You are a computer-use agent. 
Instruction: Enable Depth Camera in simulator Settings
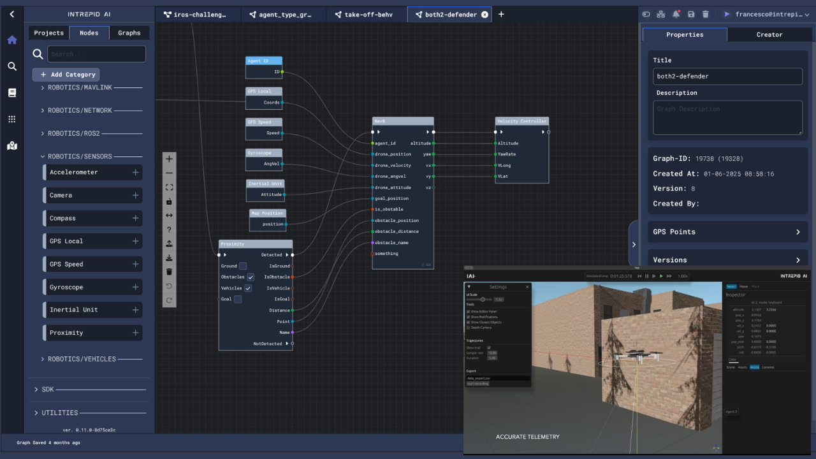click(x=468, y=328)
